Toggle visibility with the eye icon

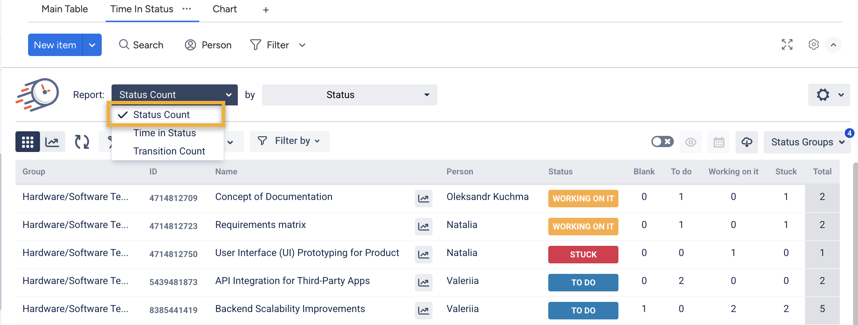[x=690, y=142]
